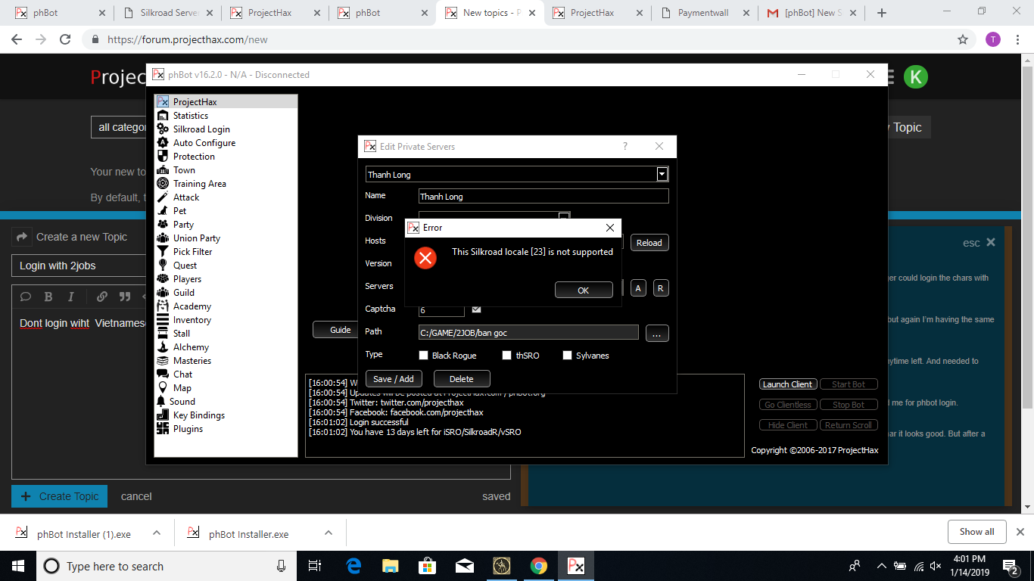Enable the Black Rogue checkbox
This screenshot has width=1034, height=581.
424,356
